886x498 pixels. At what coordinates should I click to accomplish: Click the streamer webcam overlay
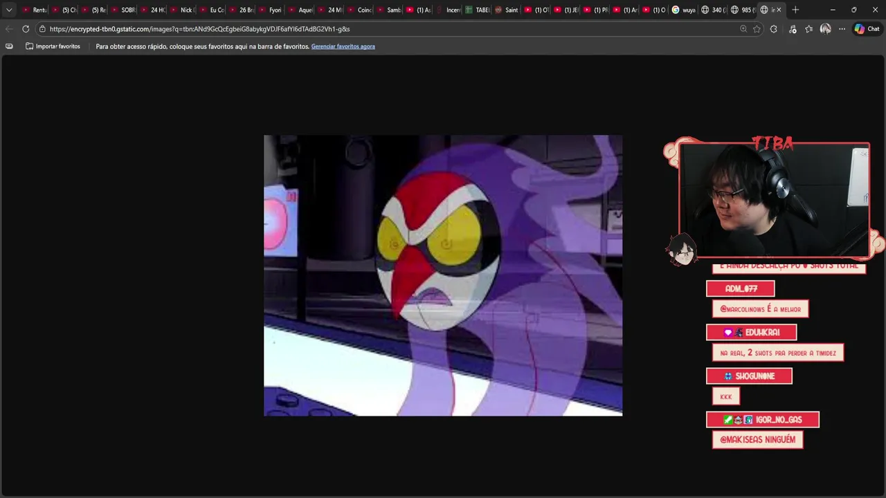pos(774,201)
